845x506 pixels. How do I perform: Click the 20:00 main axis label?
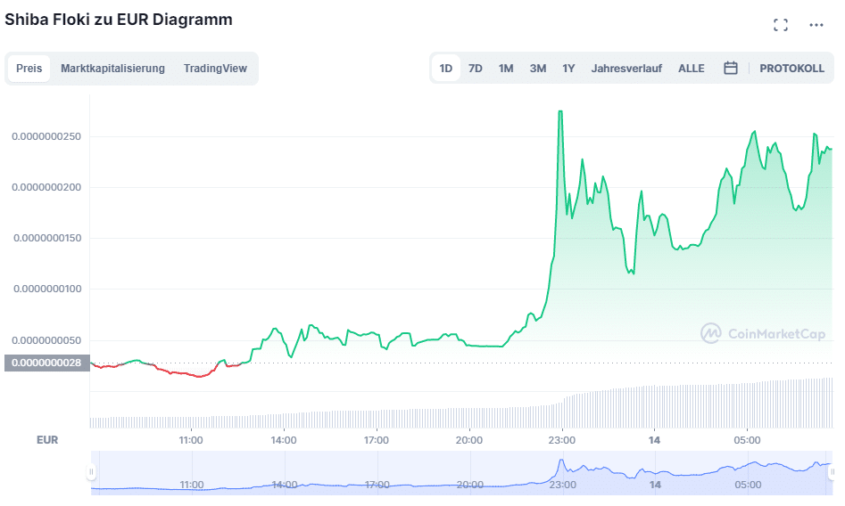tap(468, 440)
